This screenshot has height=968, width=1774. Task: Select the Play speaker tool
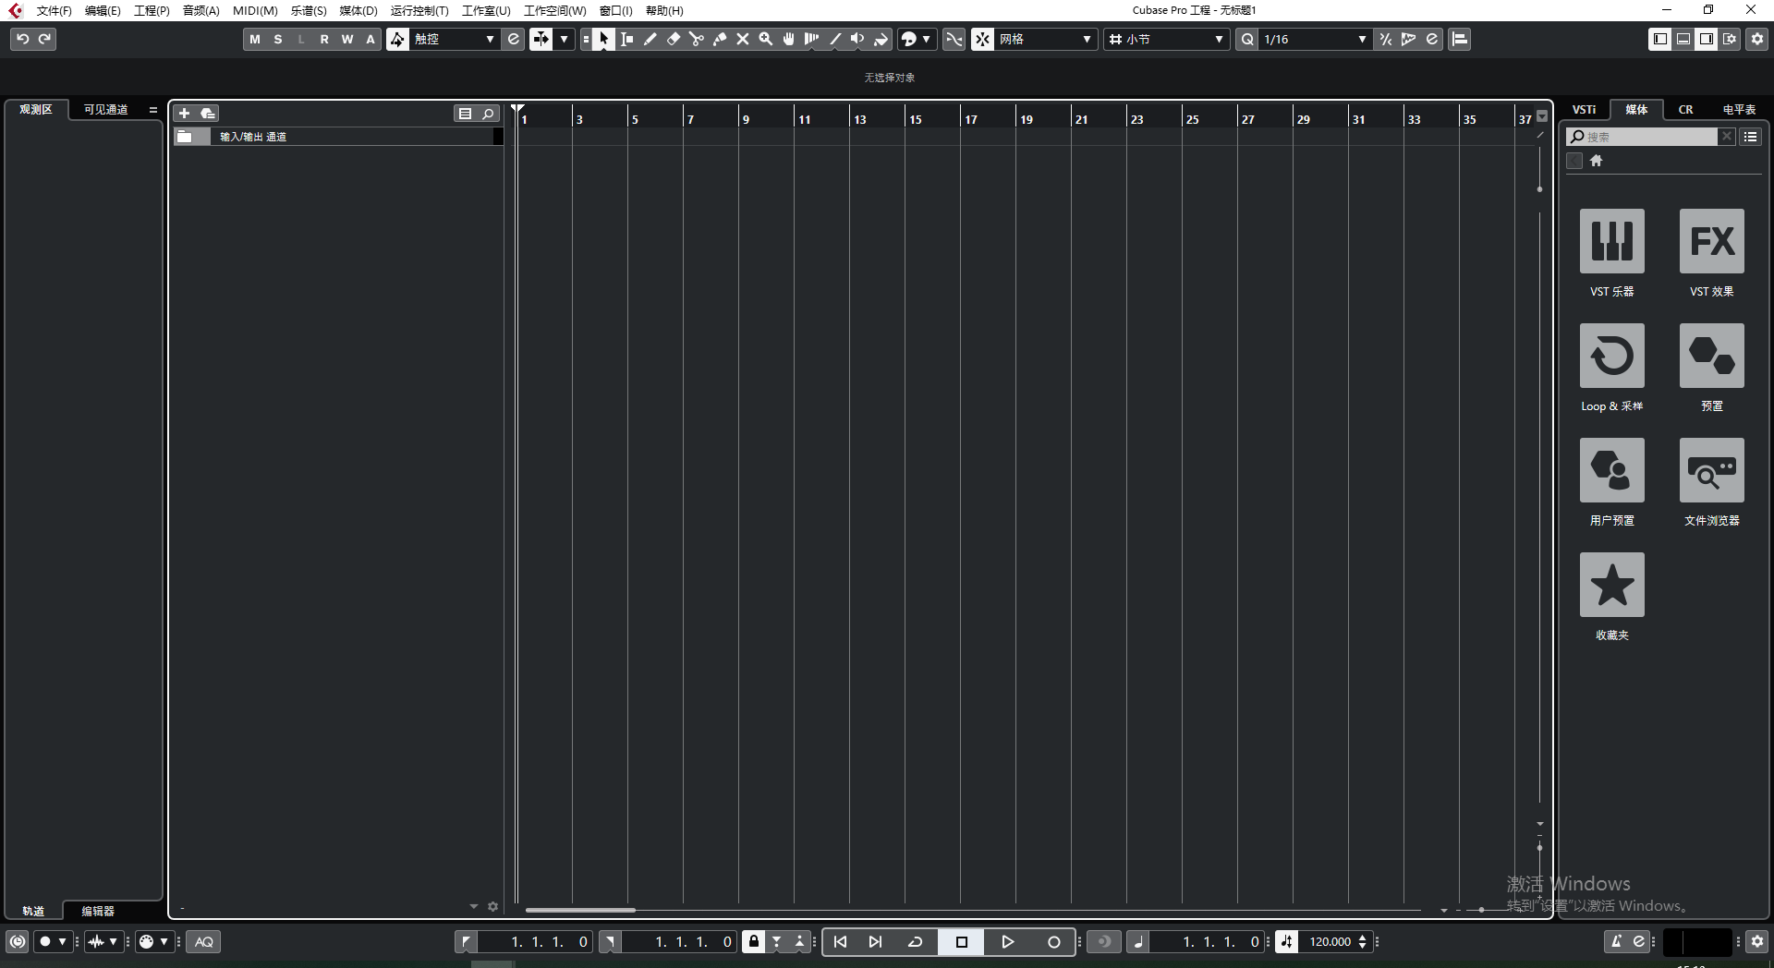[858, 39]
